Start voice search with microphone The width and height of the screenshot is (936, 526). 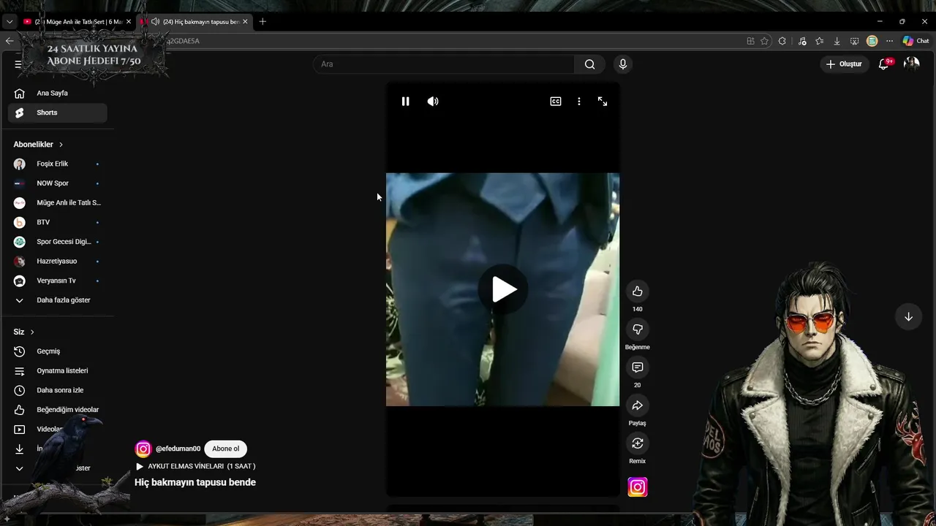[623, 64]
